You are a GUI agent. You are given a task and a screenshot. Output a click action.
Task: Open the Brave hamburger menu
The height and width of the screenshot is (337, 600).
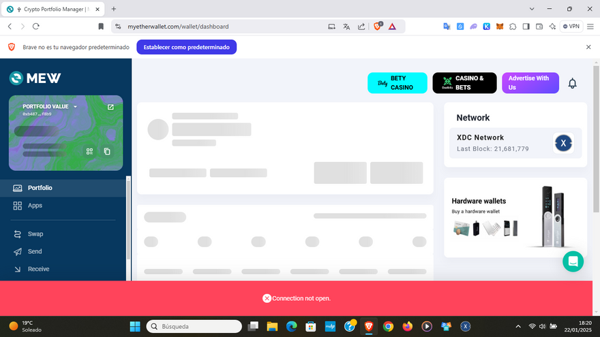[x=590, y=27]
